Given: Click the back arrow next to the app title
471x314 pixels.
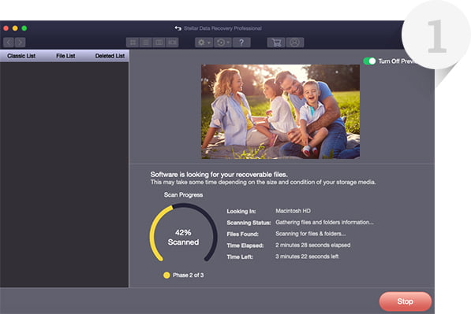Looking at the screenshot, I should (x=178, y=28).
